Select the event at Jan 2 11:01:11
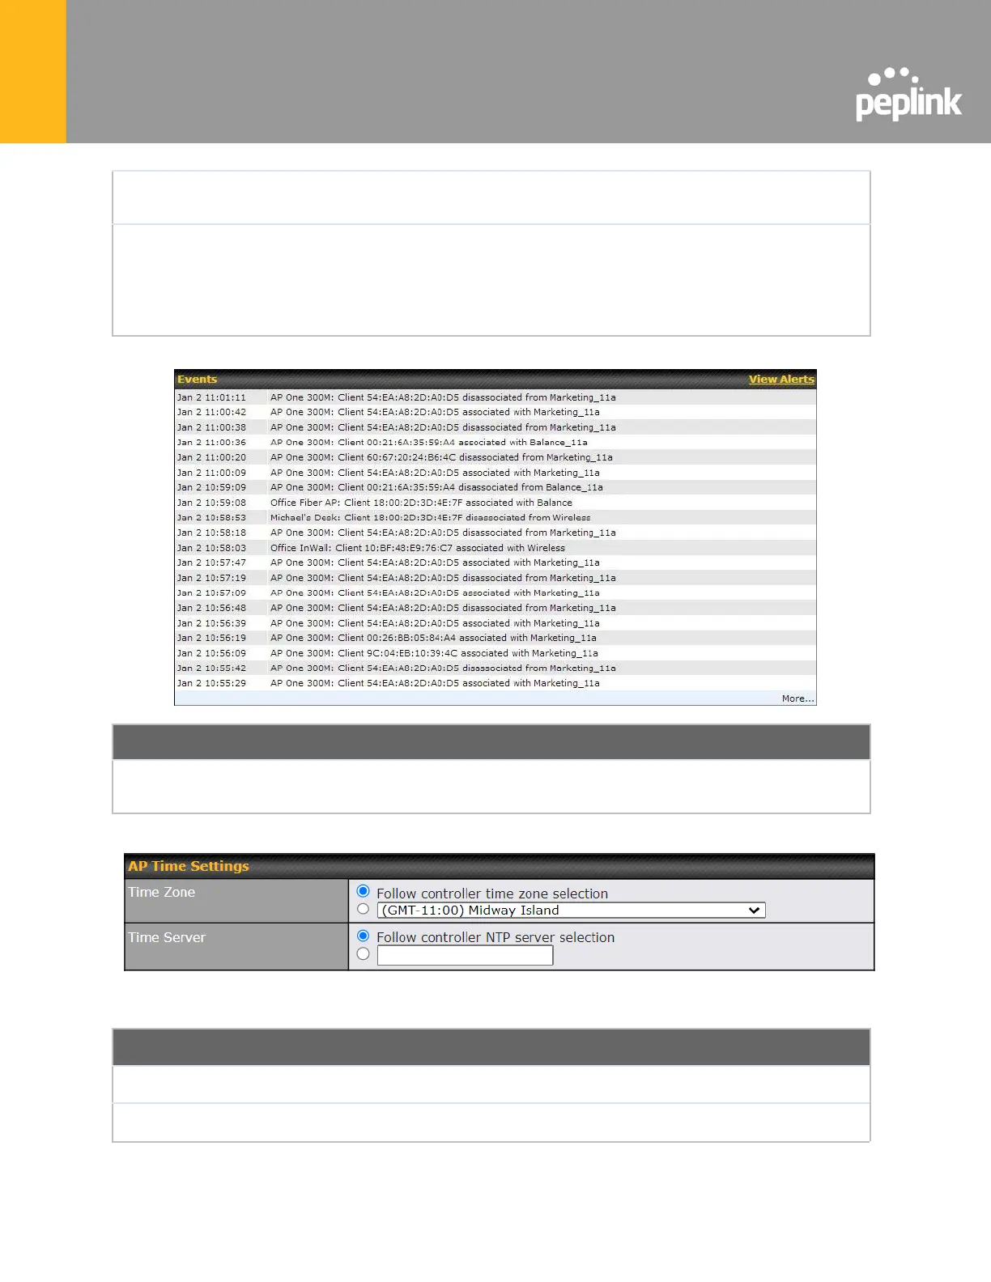Viewport: 991px width, 1282px height. click(x=495, y=397)
